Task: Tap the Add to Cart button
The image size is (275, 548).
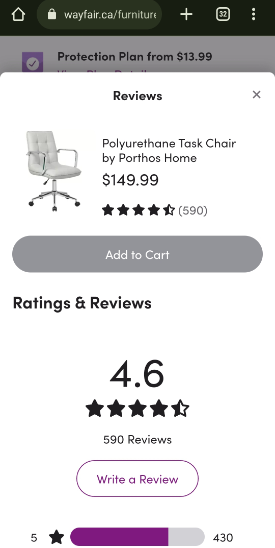Action: point(137,254)
